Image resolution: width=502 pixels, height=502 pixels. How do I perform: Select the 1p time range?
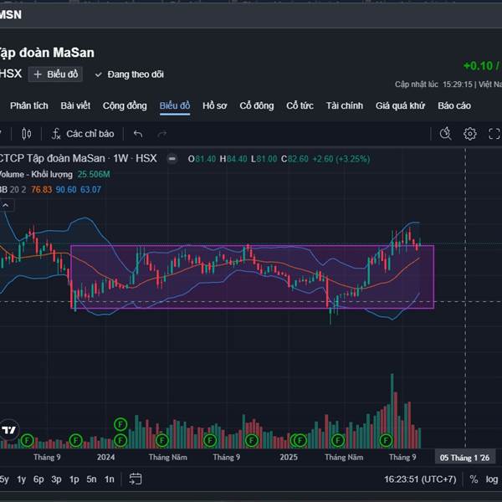click(x=74, y=479)
